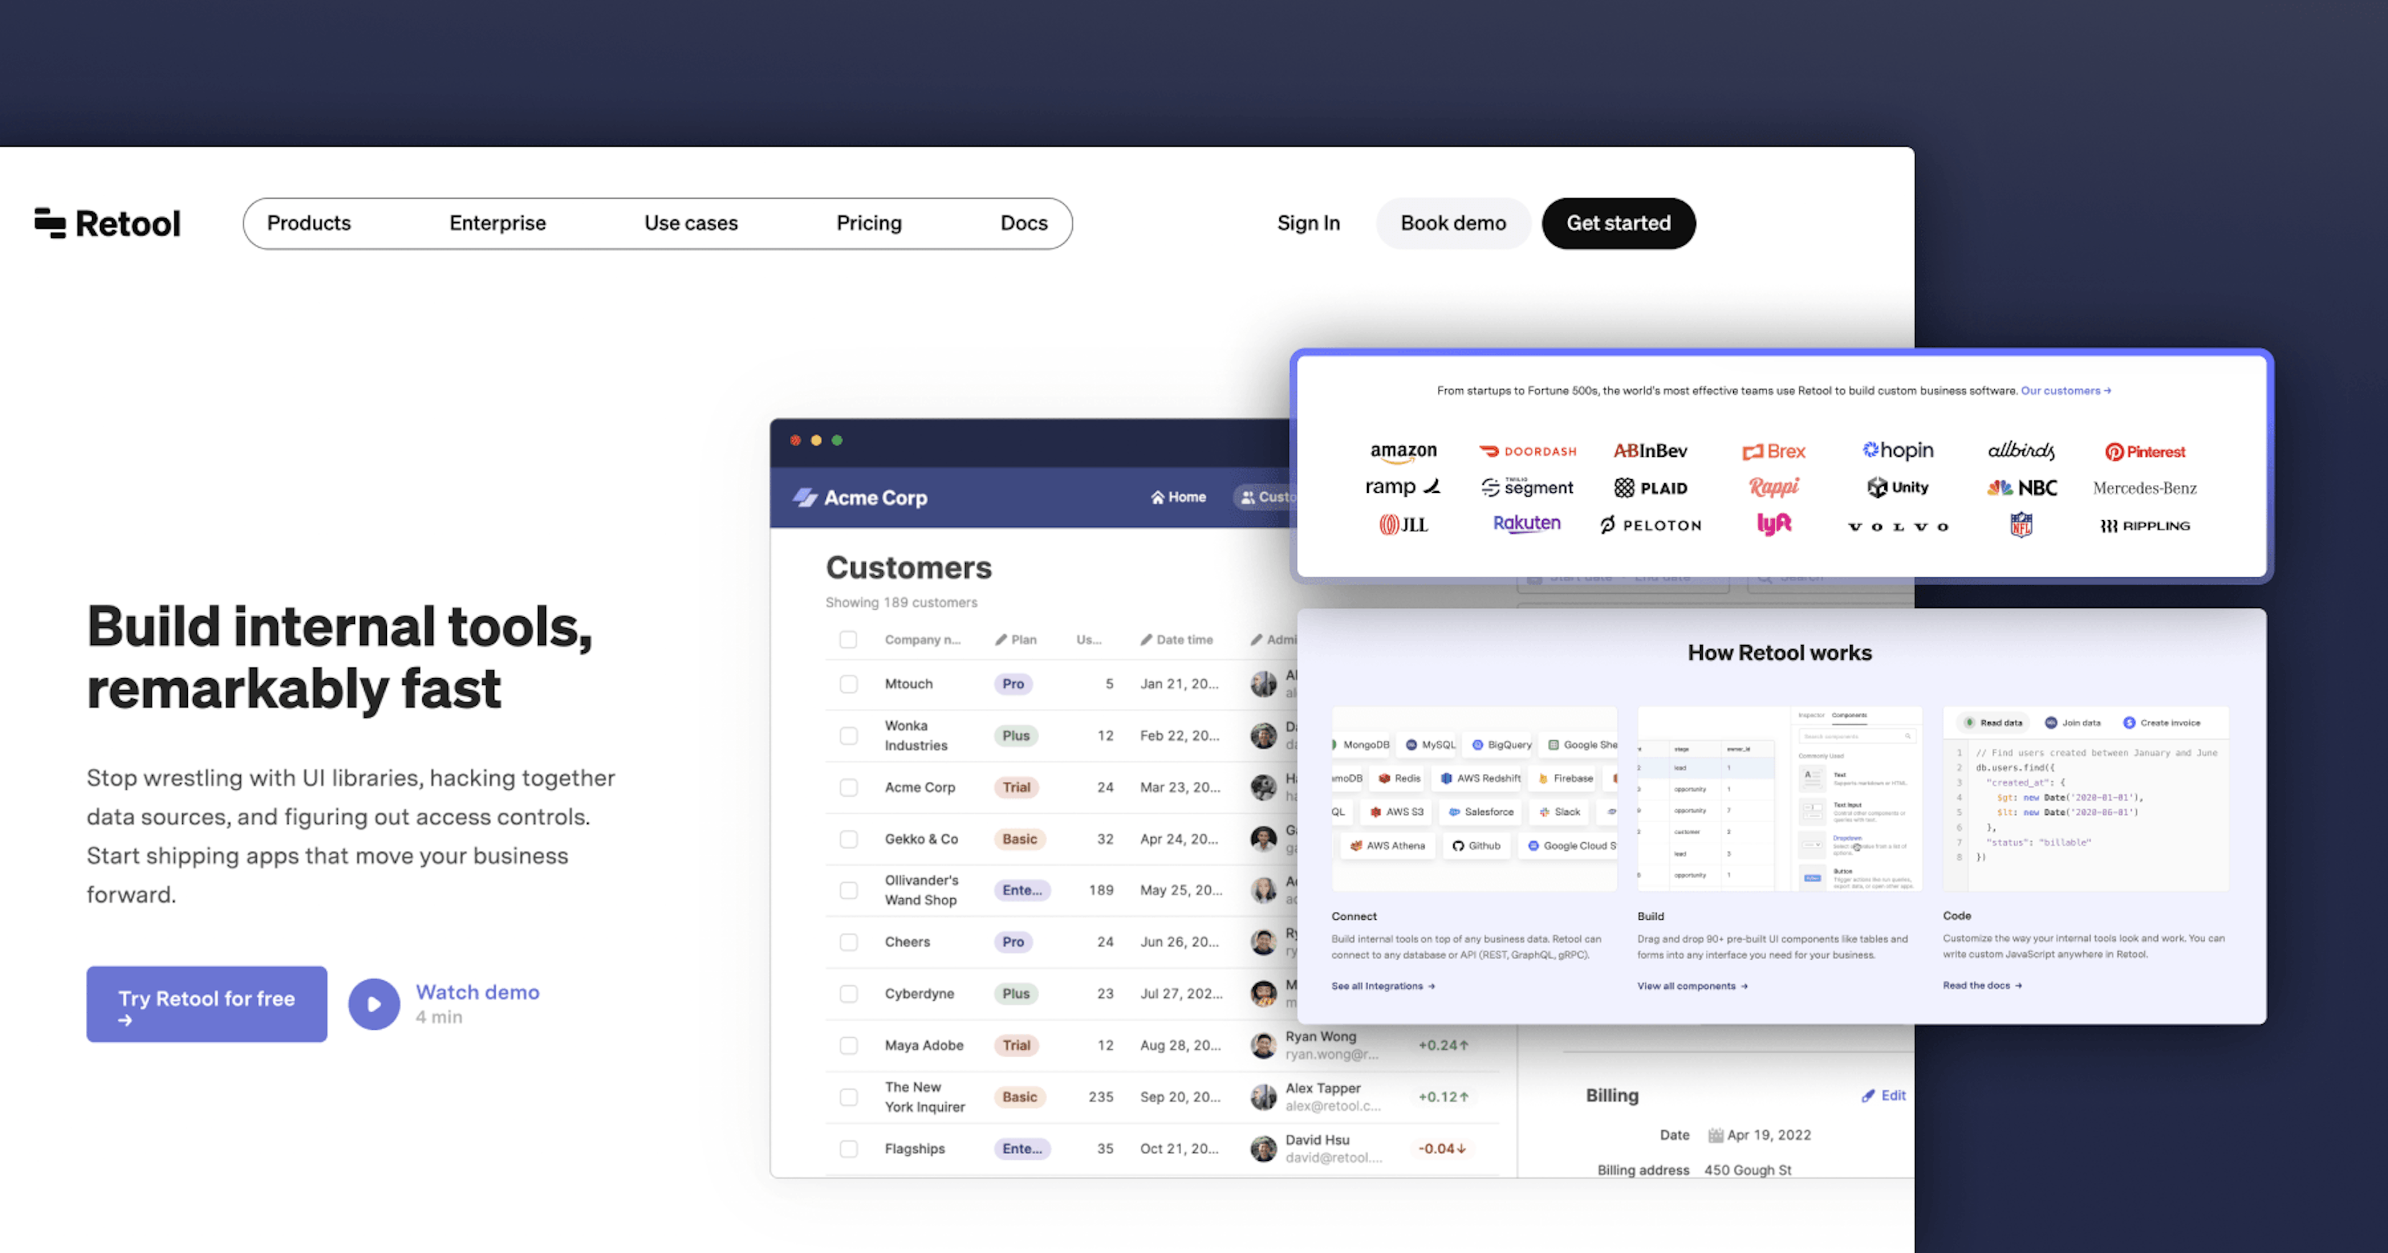This screenshot has width=2388, height=1253.
Task: Open the Use cases menu
Action: [691, 223]
